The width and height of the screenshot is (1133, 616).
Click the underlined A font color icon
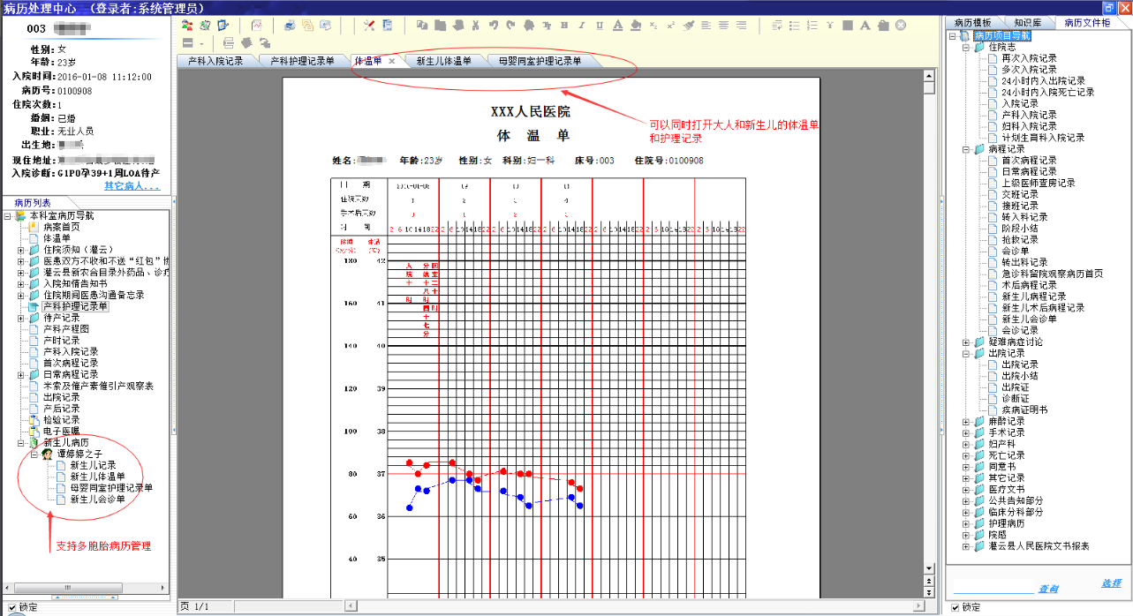point(617,25)
